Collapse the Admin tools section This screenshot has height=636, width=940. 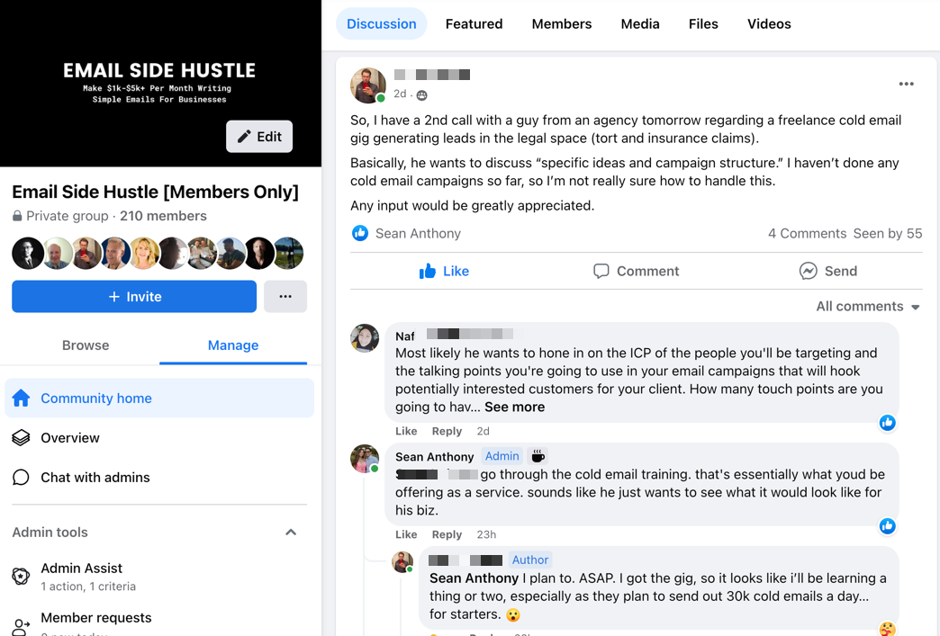click(291, 533)
